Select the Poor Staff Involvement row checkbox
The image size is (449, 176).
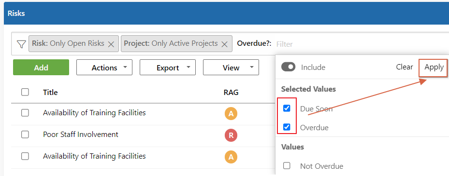click(25, 135)
